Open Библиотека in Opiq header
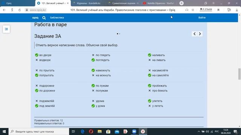 point(57,18)
